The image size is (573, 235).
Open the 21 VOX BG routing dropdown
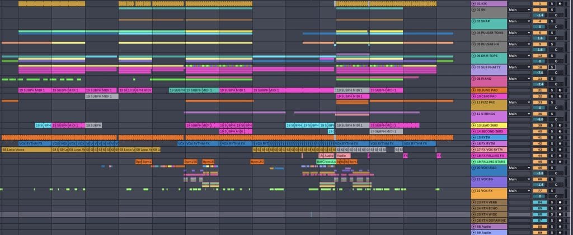(519, 179)
